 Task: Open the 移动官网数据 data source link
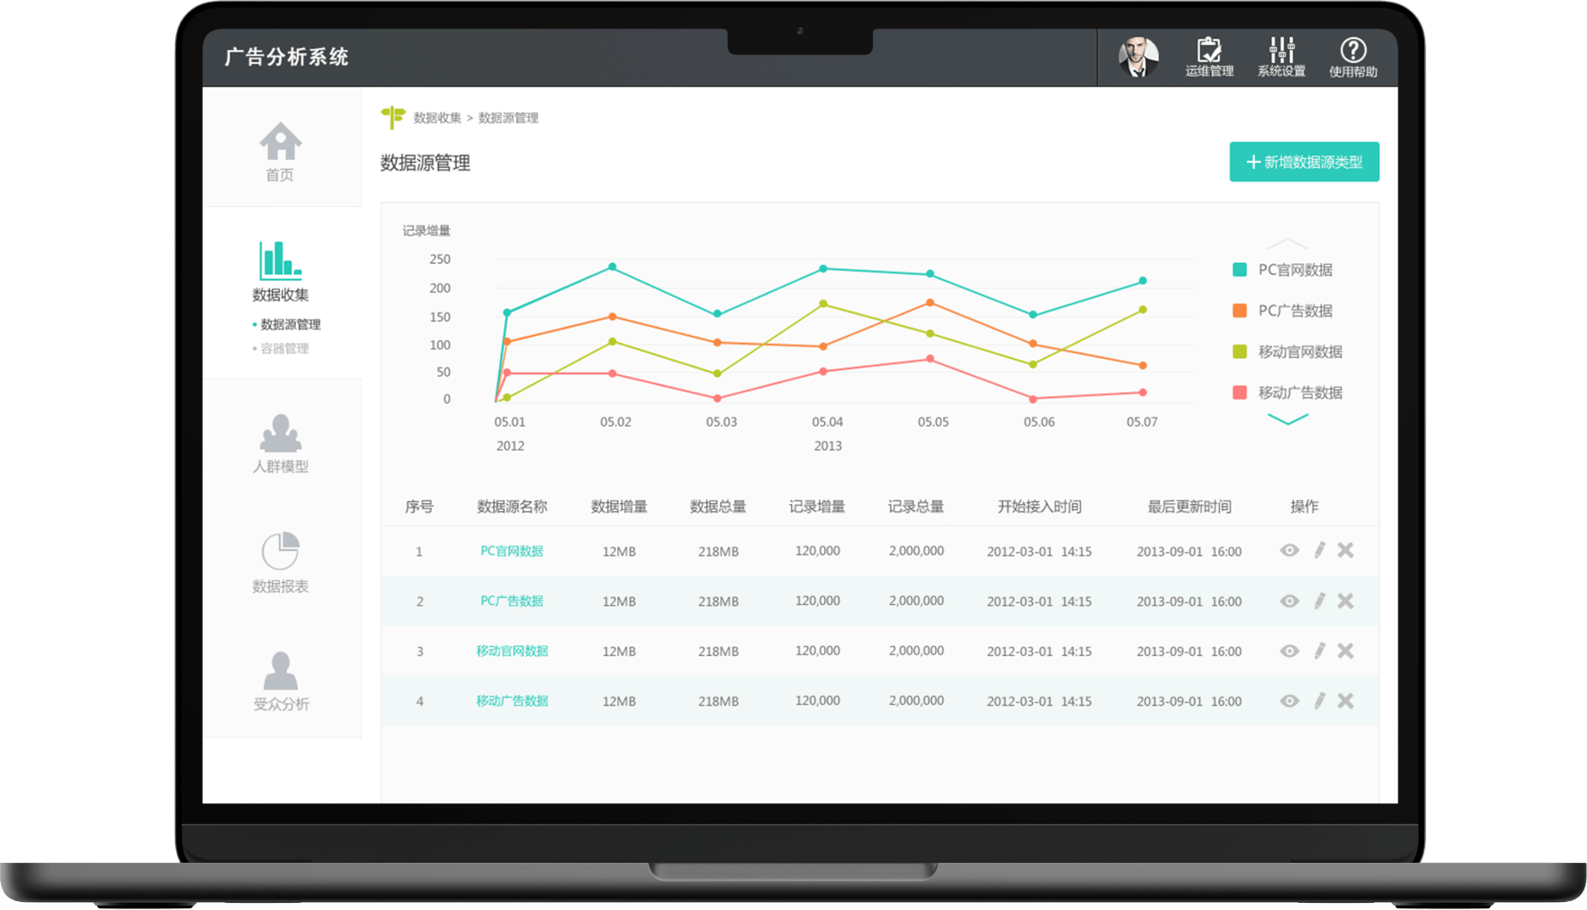click(511, 651)
